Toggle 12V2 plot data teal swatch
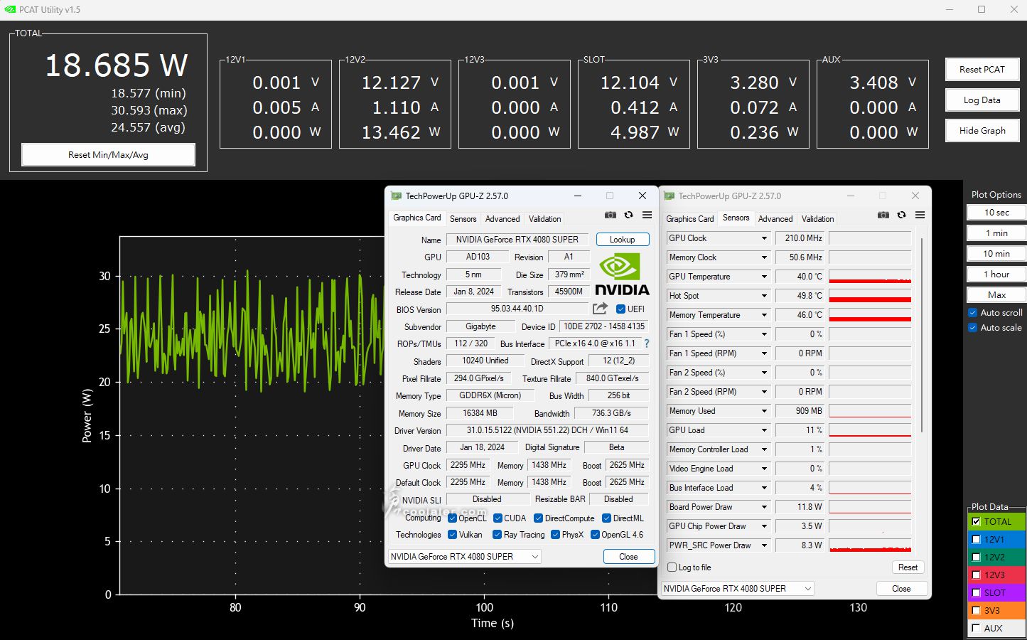This screenshot has width=1027, height=640. tap(996, 557)
